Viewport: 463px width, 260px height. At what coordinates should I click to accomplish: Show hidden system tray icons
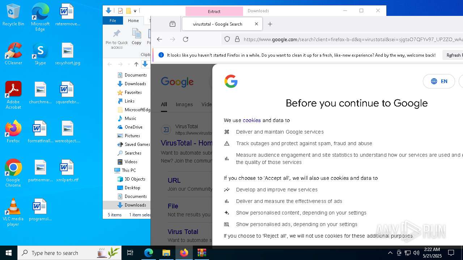pos(390,253)
